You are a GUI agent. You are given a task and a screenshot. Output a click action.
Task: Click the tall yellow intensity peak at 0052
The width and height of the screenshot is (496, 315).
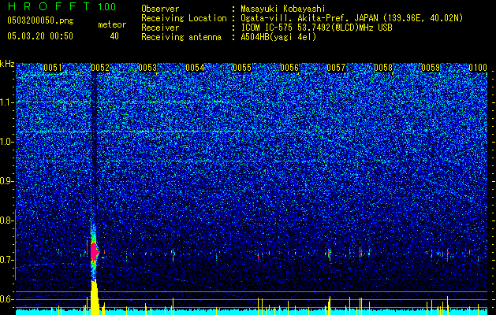coord(95,297)
